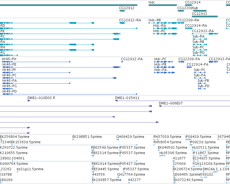Click EST EK040502.5prime label

(x=172, y=148)
